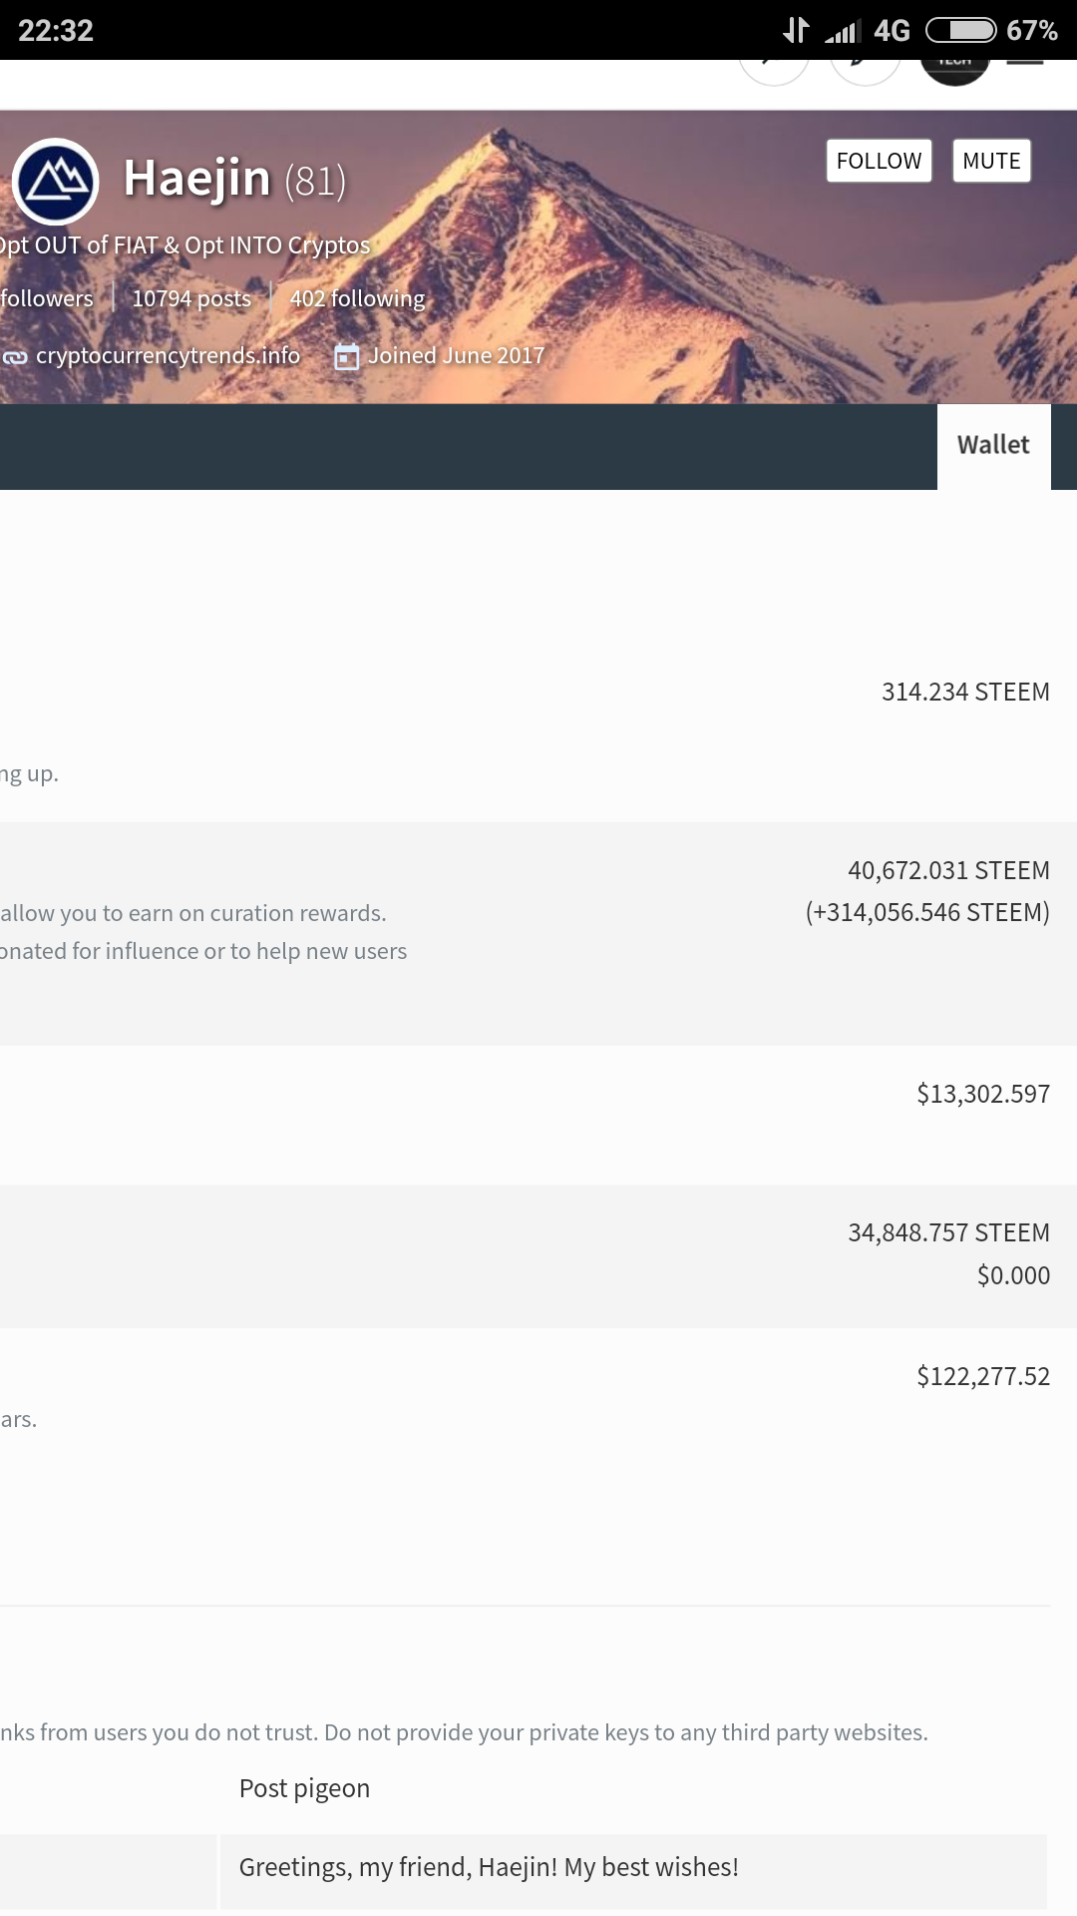Tap the battery icon in status bar

tap(960, 31)
